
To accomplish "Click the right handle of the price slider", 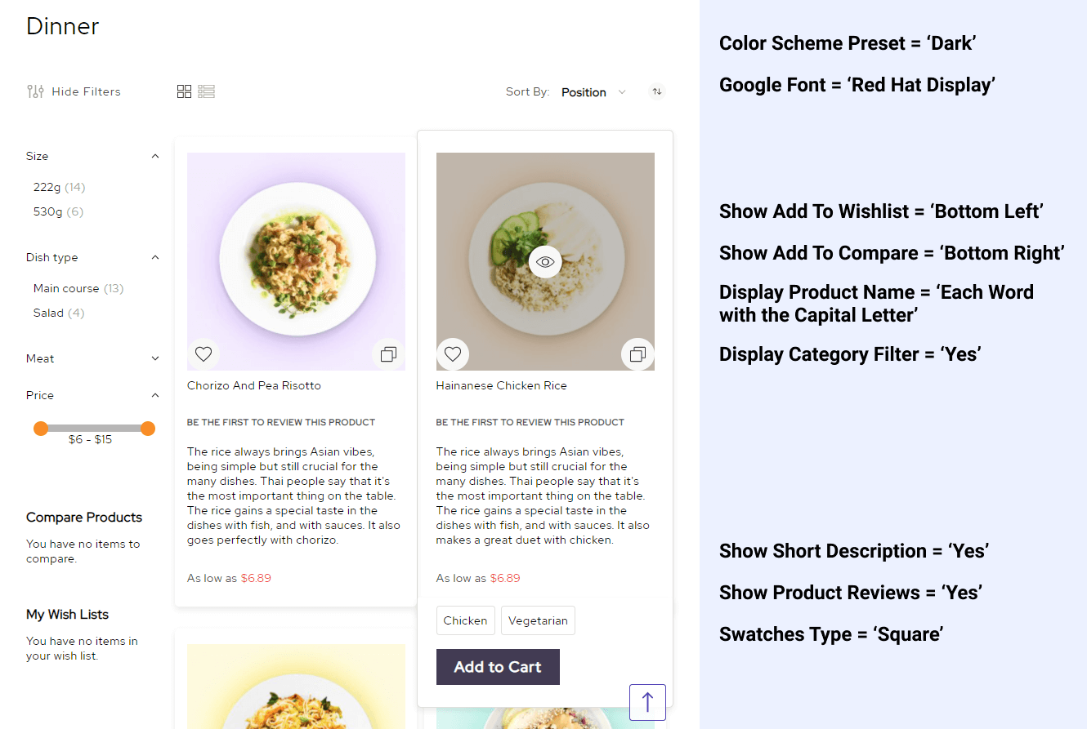I will coord(148,428).
